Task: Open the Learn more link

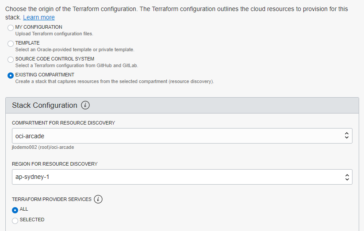Action: 39,17
